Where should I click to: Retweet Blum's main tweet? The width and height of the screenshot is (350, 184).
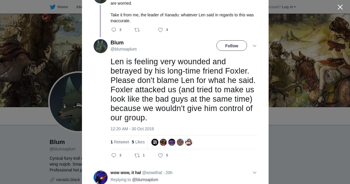137,155
